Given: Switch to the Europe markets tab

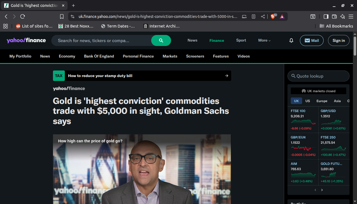Looking at the screenshot, I should [322, 101].
